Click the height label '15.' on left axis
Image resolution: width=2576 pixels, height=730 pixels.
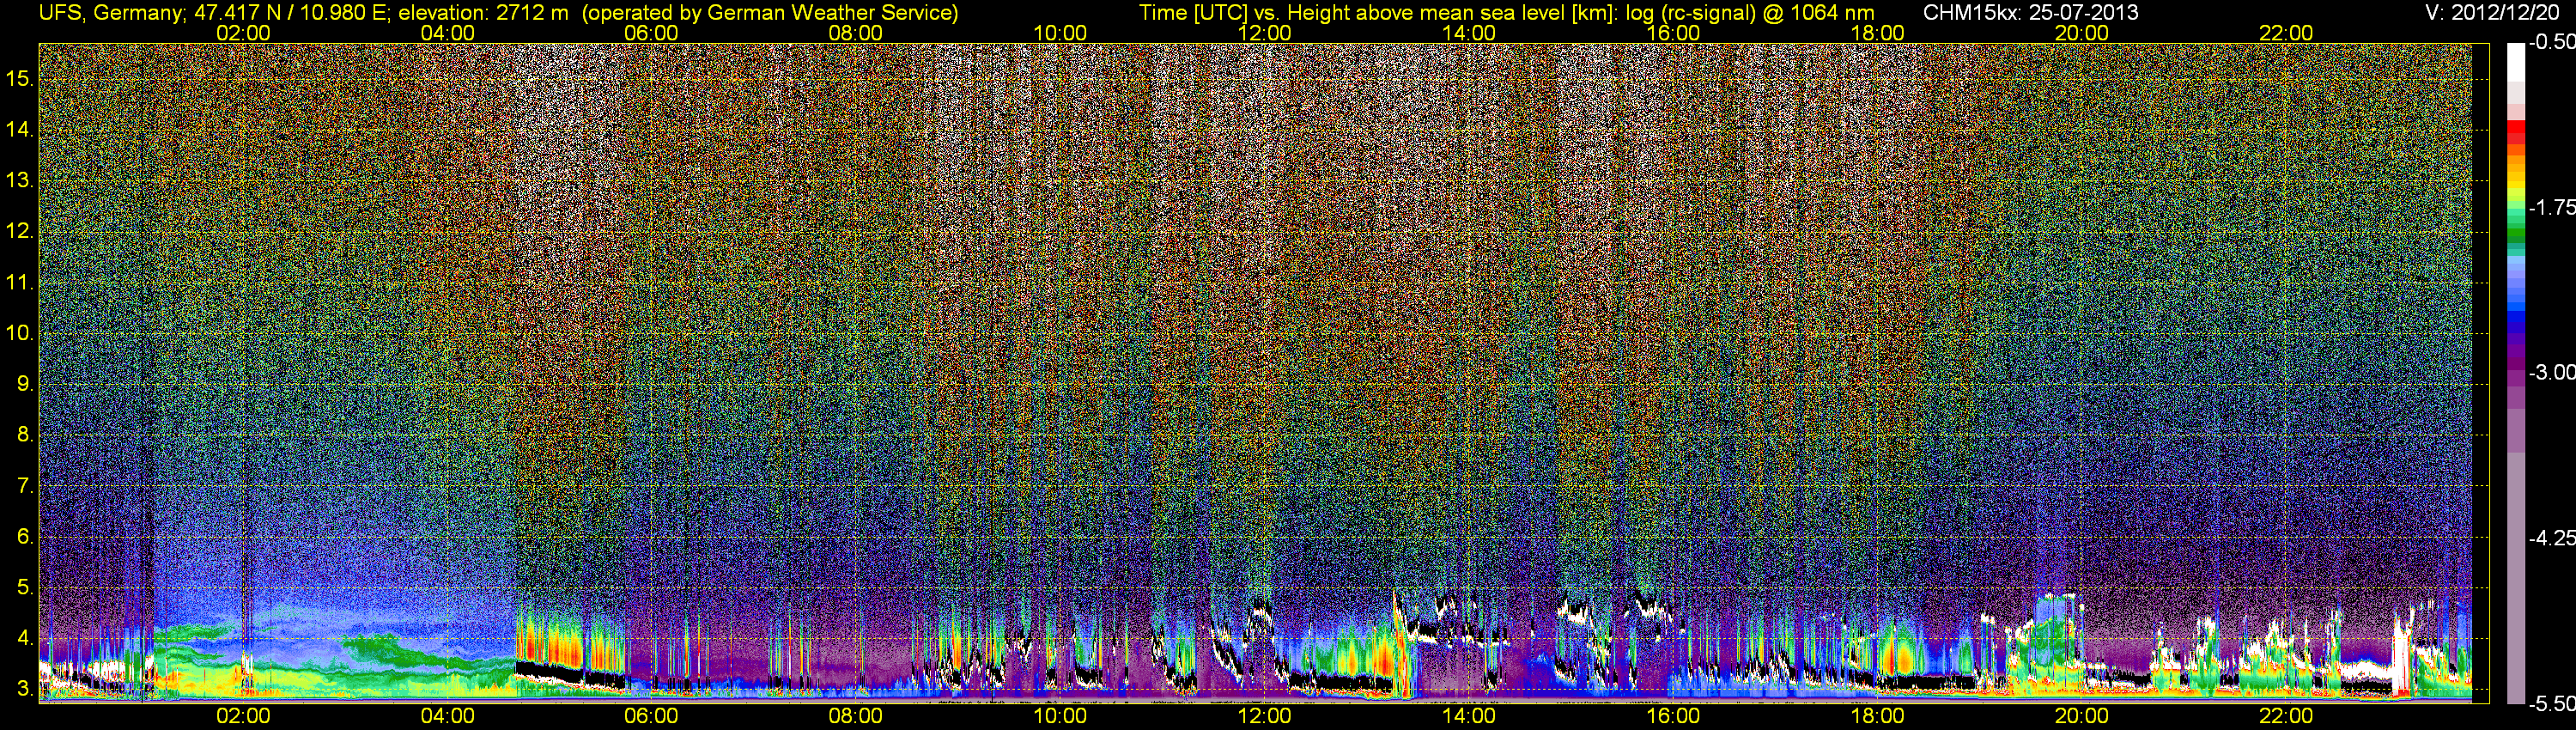[x=20, y=78]
